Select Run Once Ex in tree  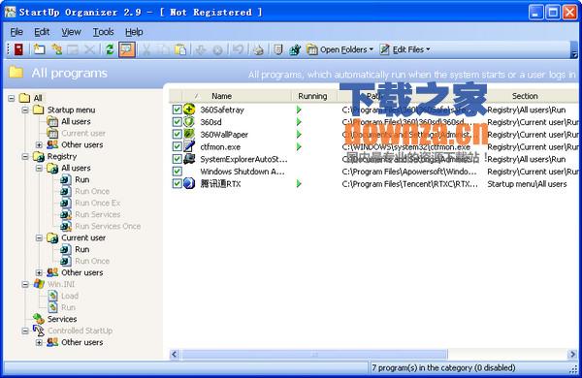click(98, 203)
